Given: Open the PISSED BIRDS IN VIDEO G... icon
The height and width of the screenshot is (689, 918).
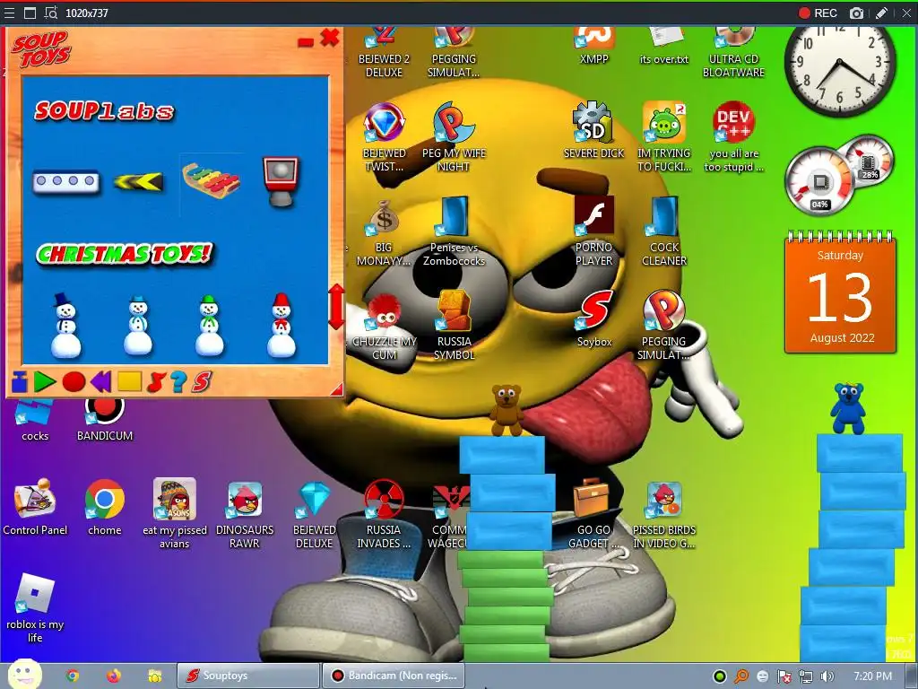Looking at the screenshot, I should (664, 514).
